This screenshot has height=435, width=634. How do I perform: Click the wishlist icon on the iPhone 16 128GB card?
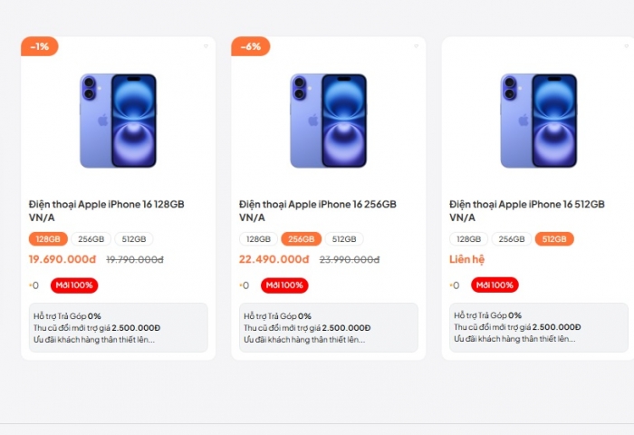[x=206, y=45]
